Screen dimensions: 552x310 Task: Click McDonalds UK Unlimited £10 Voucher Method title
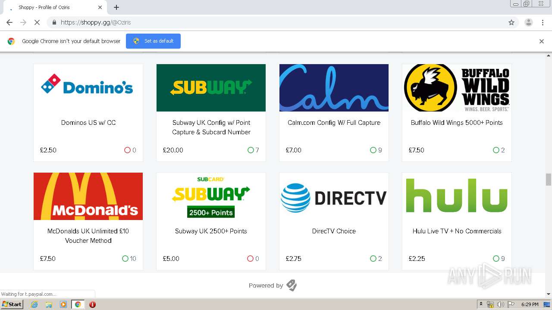click(88, 236)
